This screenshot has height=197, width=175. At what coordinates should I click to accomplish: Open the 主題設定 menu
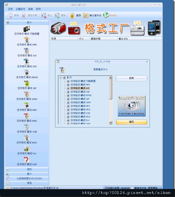[x=20, y=9]
